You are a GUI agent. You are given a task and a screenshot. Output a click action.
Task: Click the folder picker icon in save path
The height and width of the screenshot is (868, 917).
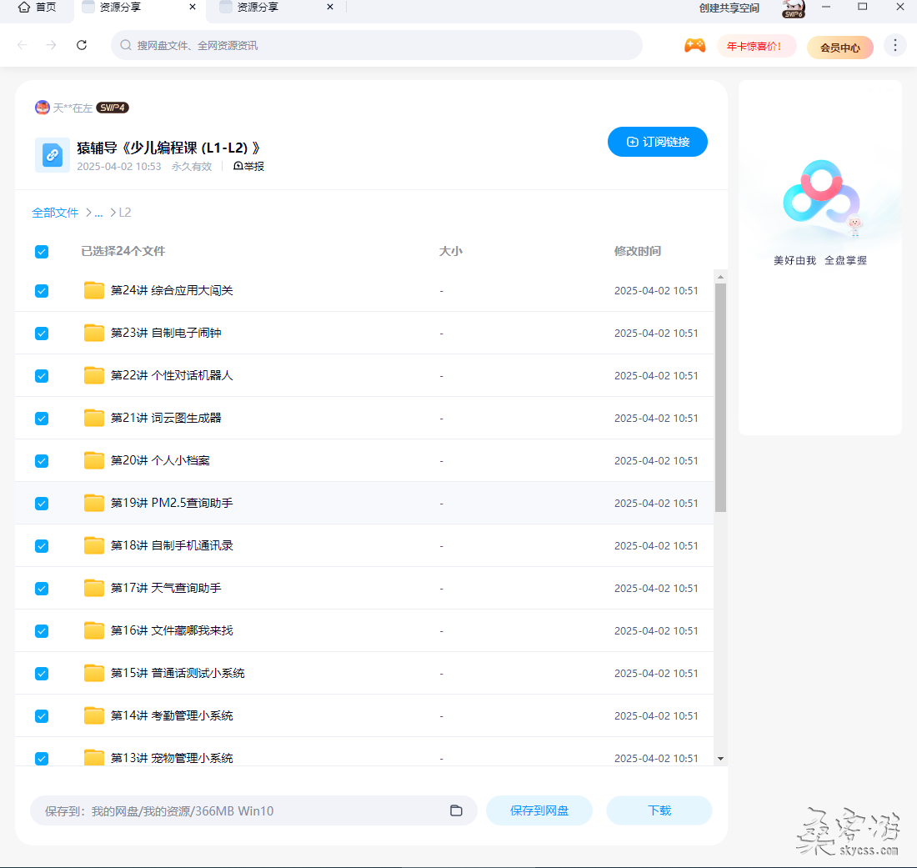(x=456, y=810)
